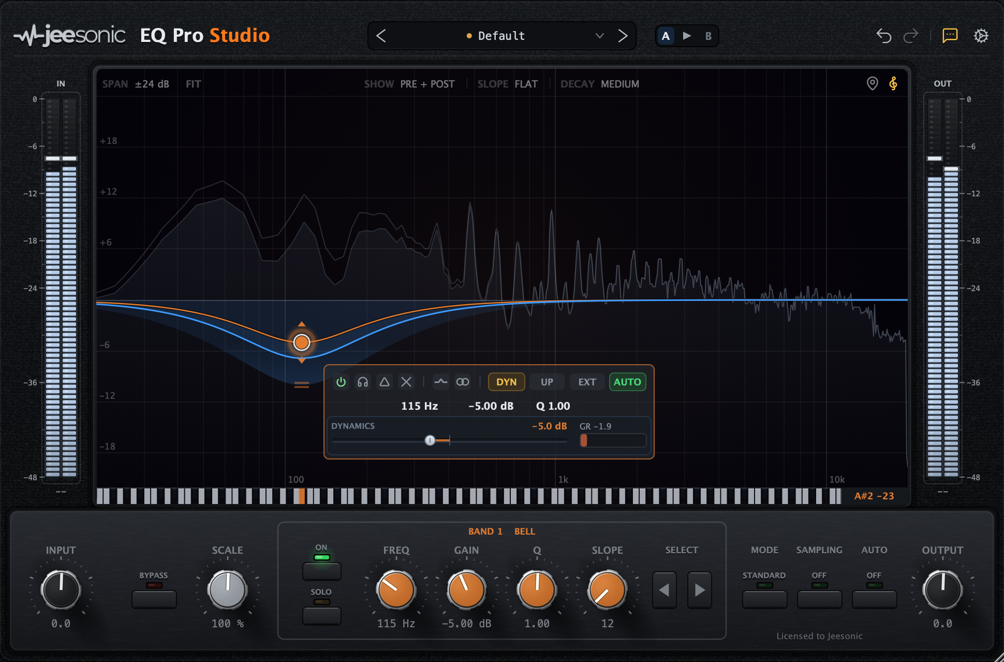Click the location pin marker icon
The width and height of the screenshot is (1004, 662).
pos(872,83)
